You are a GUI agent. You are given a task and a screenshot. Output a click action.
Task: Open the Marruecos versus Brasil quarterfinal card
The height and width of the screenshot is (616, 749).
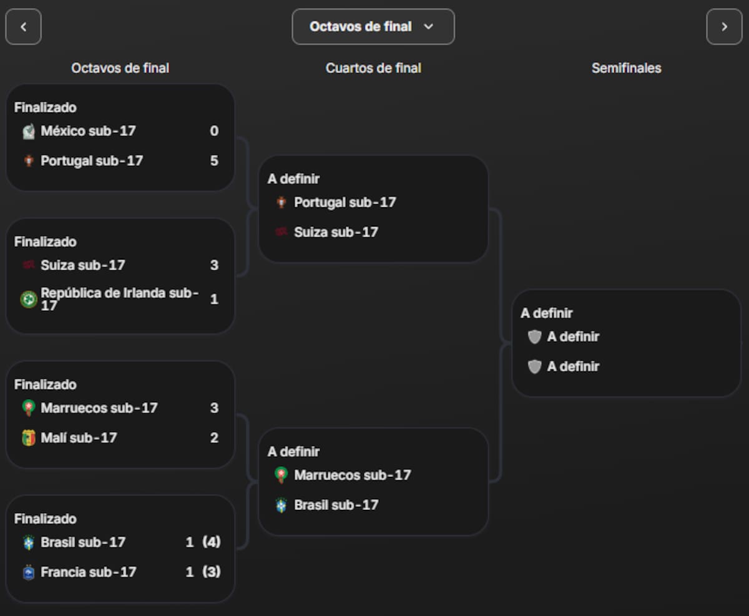(x=373, y=481)
